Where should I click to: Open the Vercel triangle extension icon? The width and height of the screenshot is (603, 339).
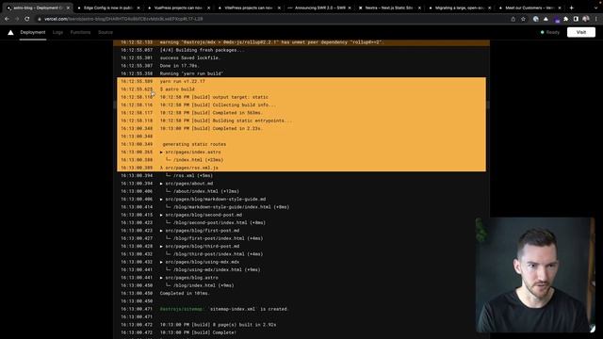click(x=546, y=19)
